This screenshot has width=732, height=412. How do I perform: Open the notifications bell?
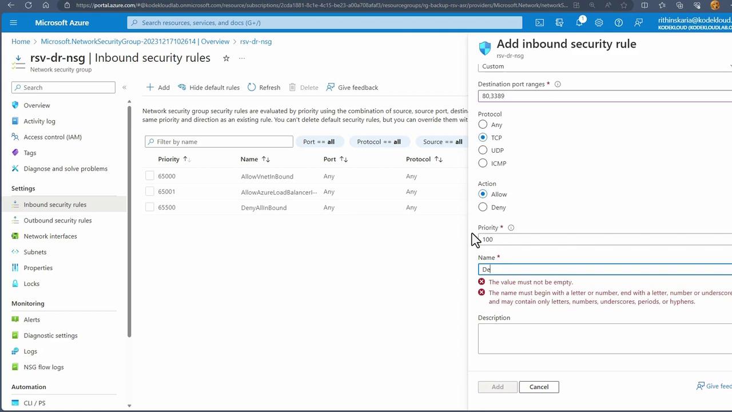click(x=579, y=22)
